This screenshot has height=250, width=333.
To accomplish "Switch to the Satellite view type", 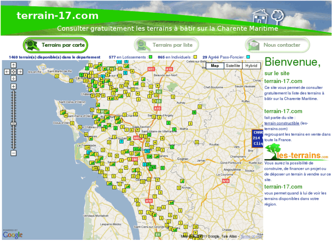I will pyautogui.click(x=233, y=66).
